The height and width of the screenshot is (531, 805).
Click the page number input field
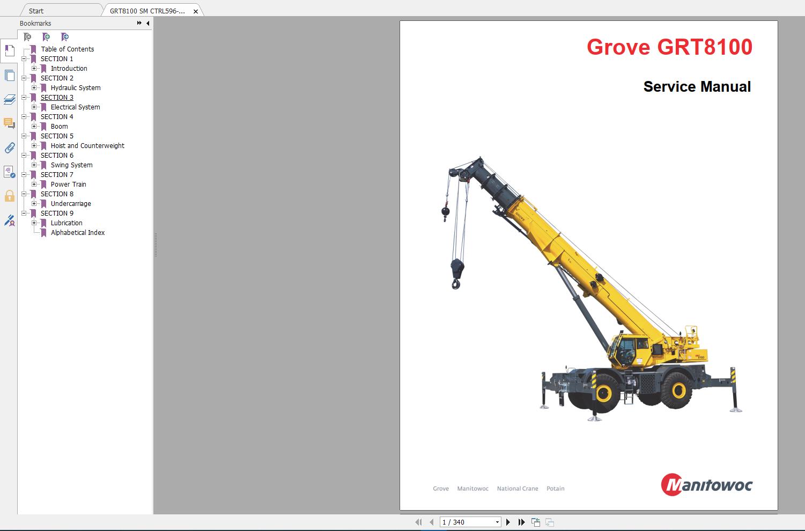[461, 521]
